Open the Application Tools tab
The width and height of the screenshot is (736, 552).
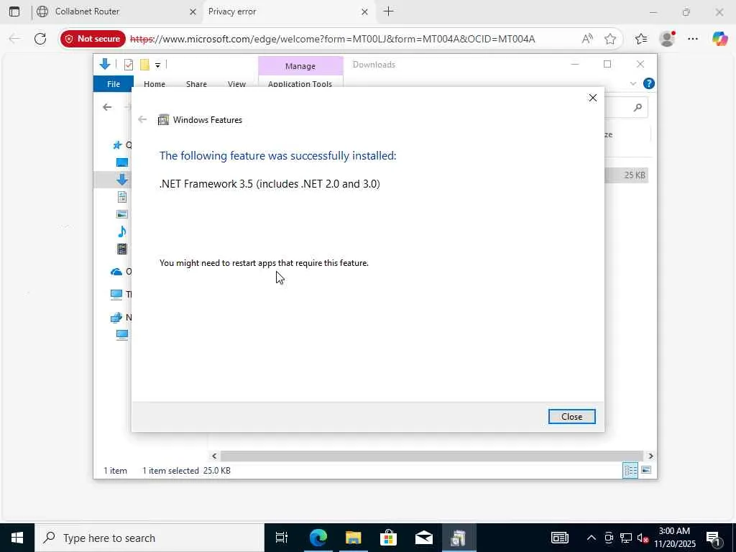300,83
